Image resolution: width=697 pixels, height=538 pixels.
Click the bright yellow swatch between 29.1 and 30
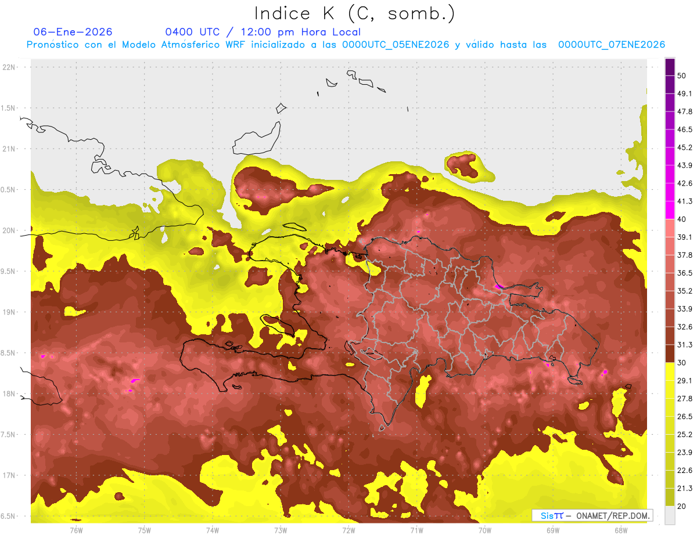click(670, 371)
